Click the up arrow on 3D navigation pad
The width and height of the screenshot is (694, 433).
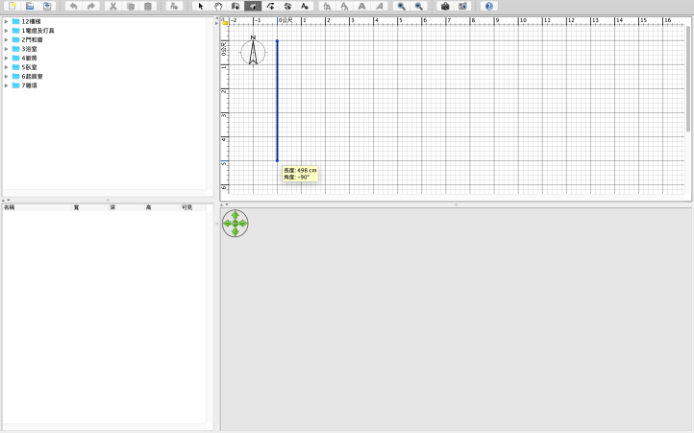[x=235, y=215]
